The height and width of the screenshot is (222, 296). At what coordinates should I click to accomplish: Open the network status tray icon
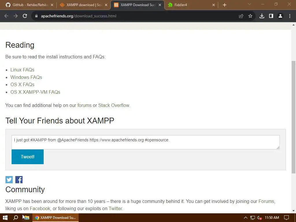click(x=253, y=218)
